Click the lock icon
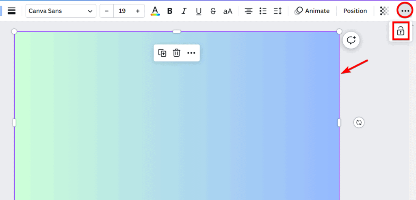 click(x=401, y=31)
